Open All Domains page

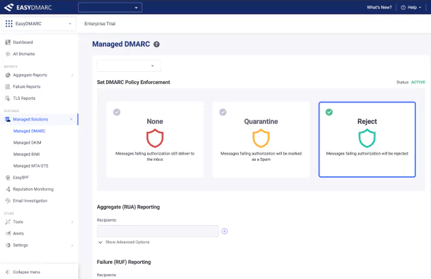[24, 54]
